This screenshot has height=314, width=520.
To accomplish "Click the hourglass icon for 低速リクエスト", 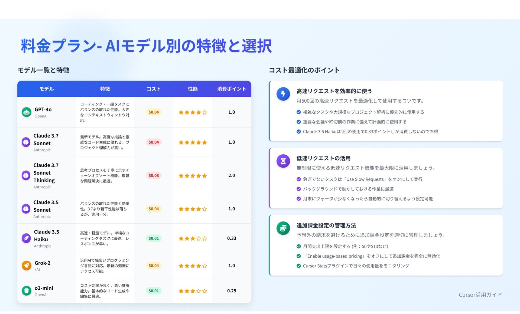I will coord(283,161).
